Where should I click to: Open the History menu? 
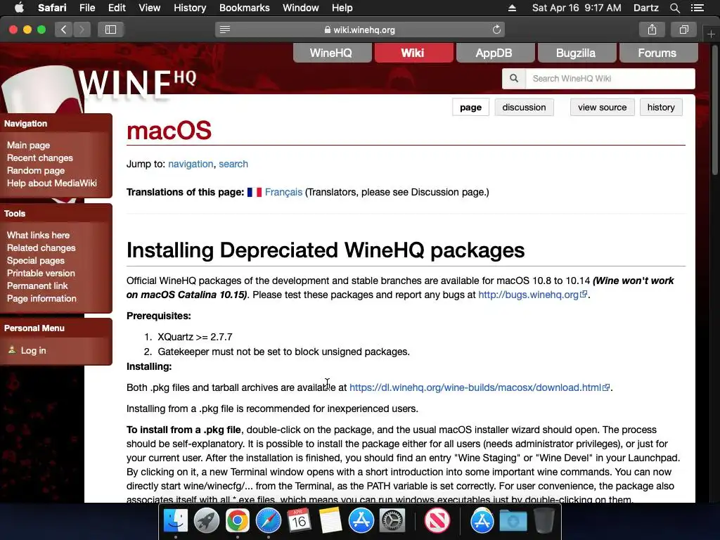[x=190, y=8]
